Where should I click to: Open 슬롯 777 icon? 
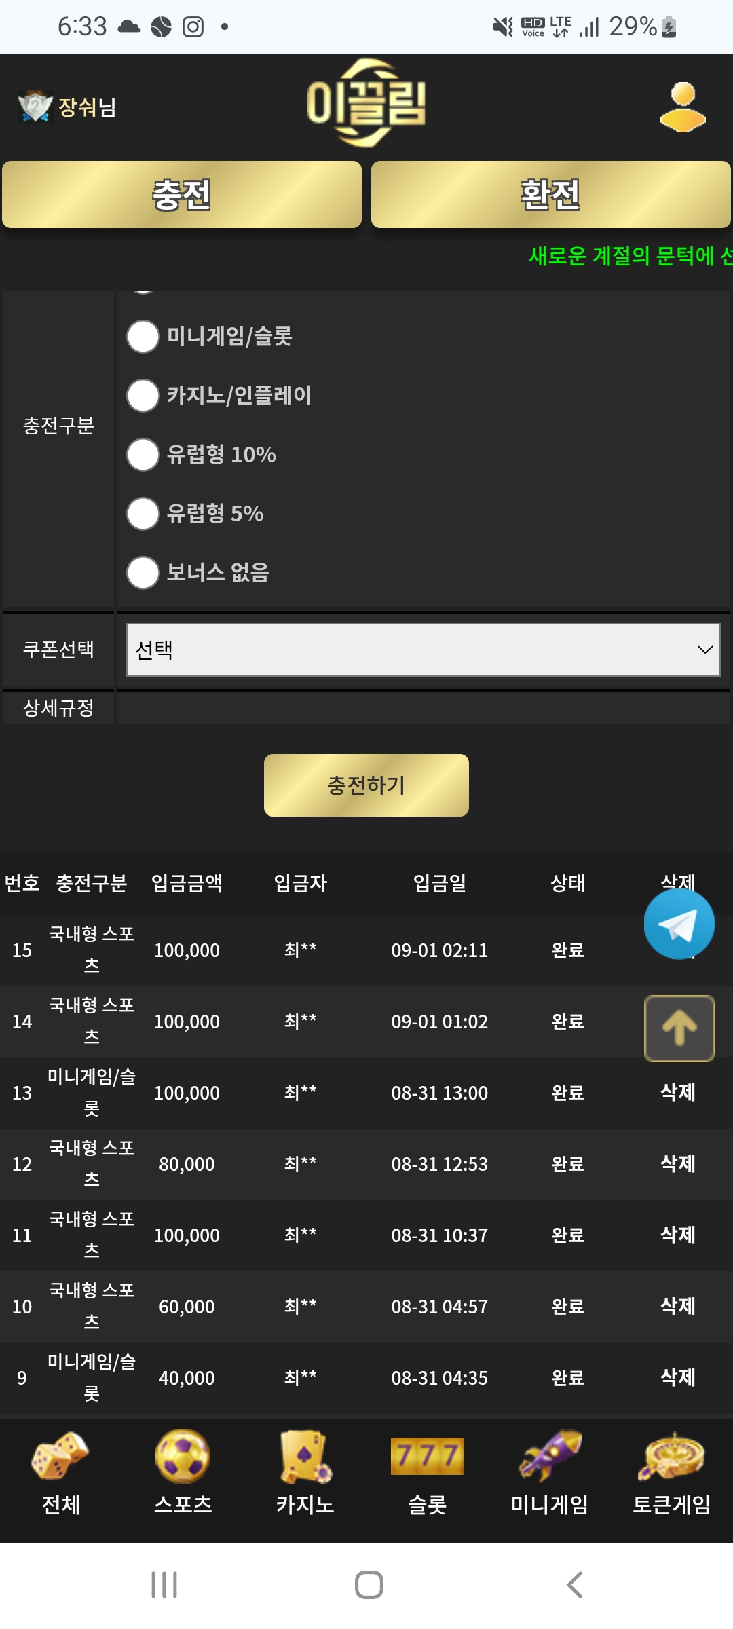(427, 1457)
